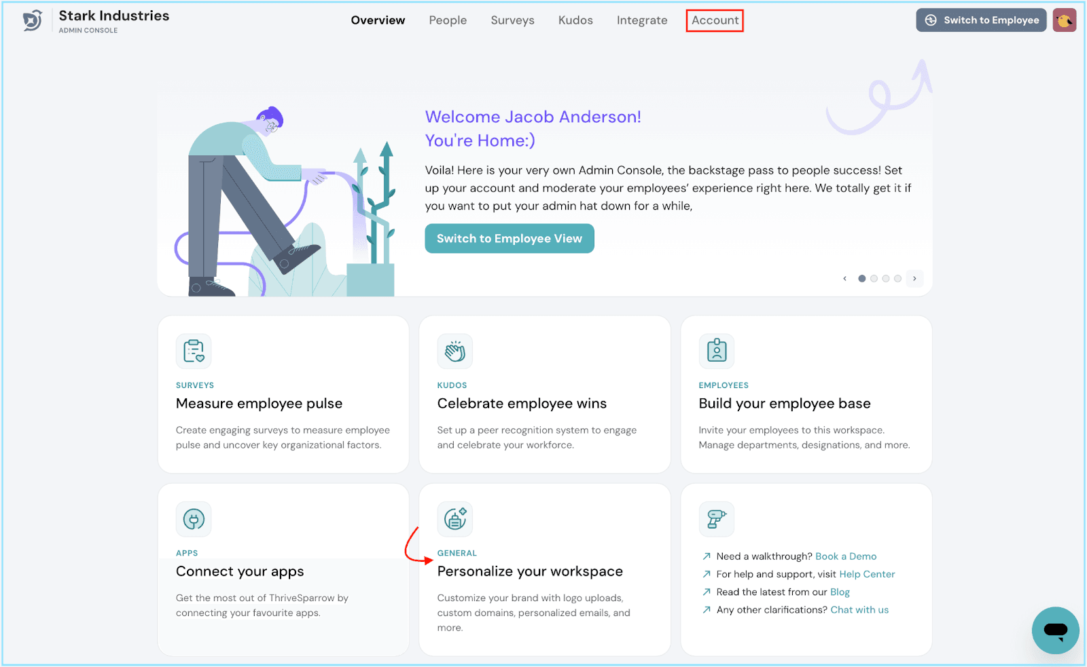Click the General personalize workspace icon
Image resolution: width=1087 pixels, height=667 pixels.
click(455, 520)
